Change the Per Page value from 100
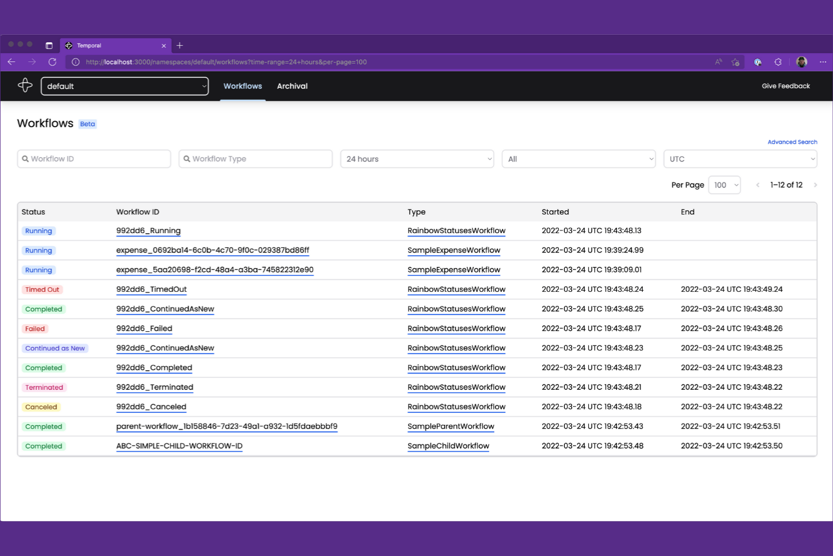 point(724,185)
